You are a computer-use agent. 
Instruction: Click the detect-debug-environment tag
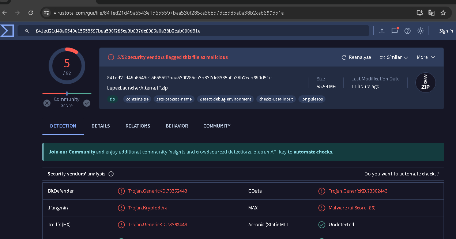(x=226, y=99)
